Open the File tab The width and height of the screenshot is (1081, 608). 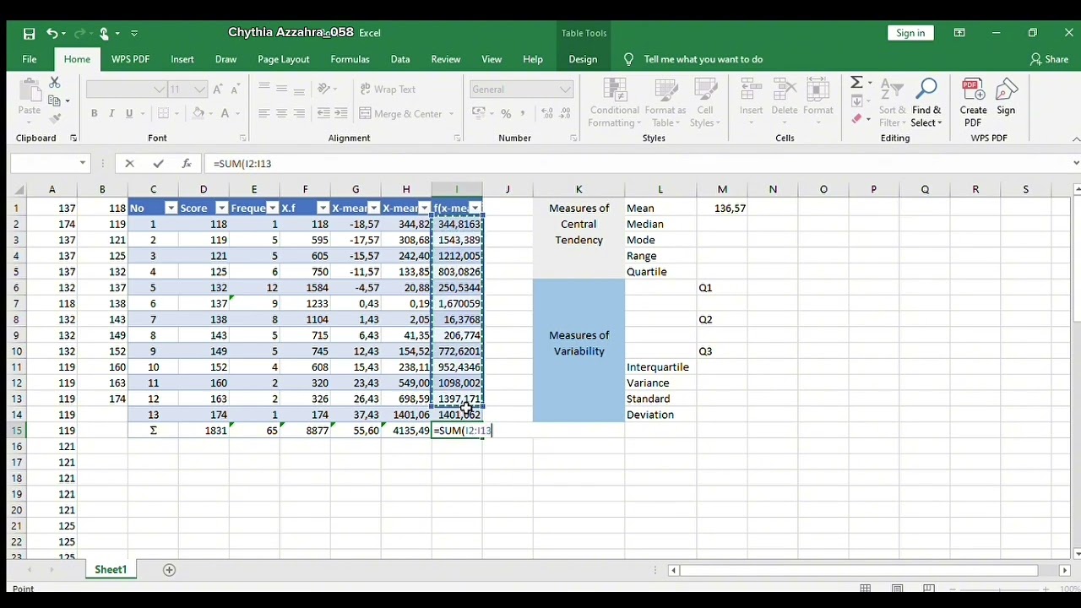(30, 59)
